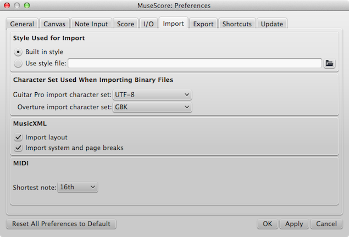Image resolution: width=349 pixels, height=237 pixels.
Task: Click inside the style file path field
Action: click(195, 63)
